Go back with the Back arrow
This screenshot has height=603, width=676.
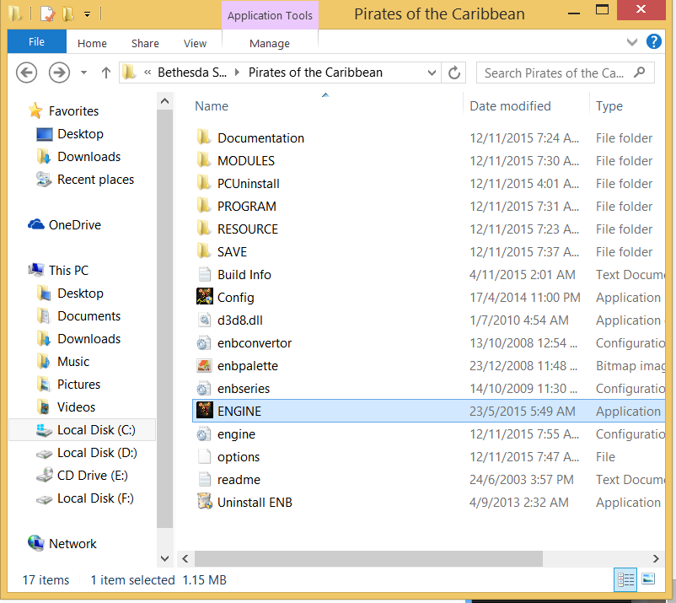point(27,73)
